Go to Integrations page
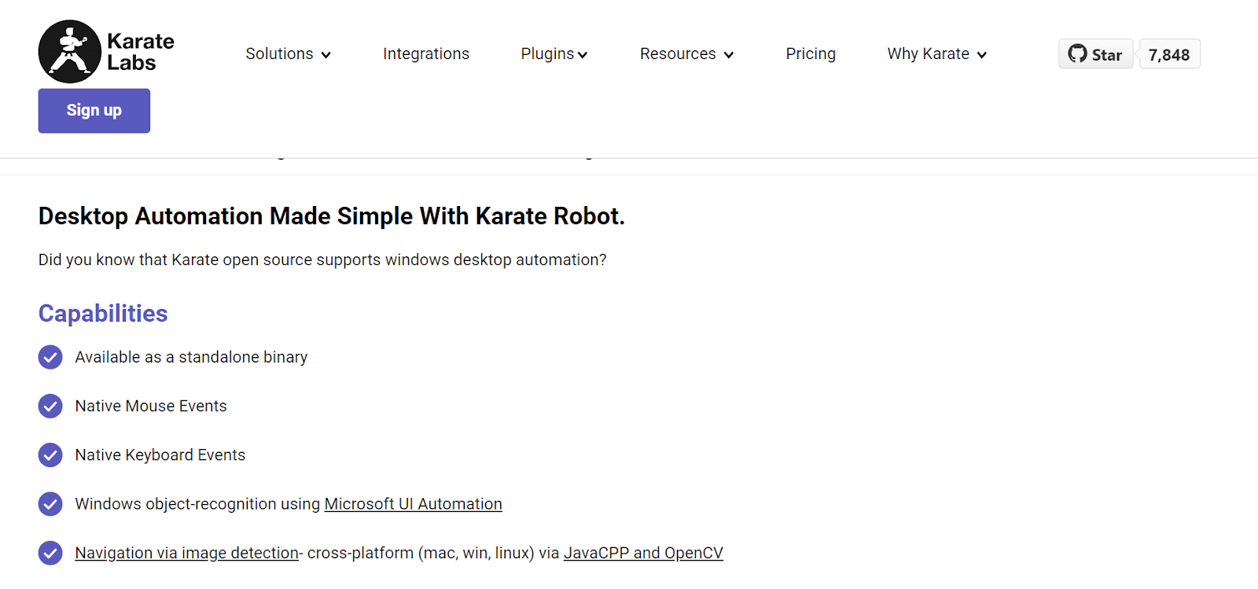The width and height of the screenshot is (1258, 589). [x=426, y=53]
